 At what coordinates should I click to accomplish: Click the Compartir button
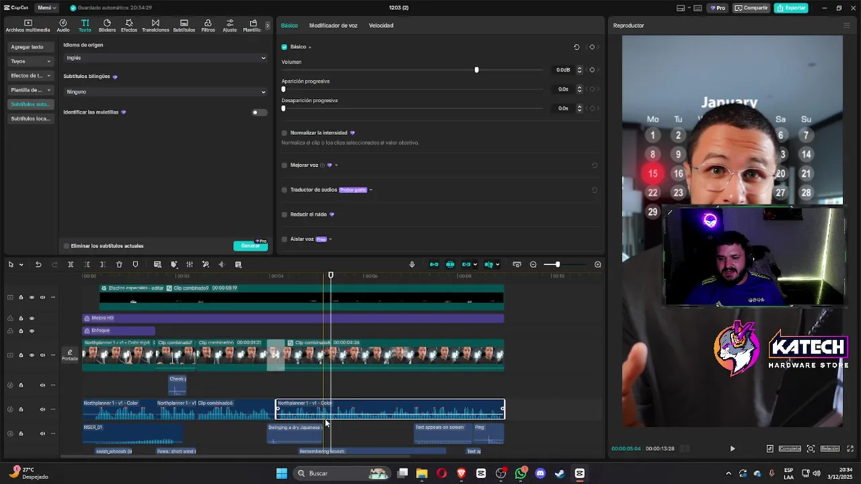pos(751,8)
